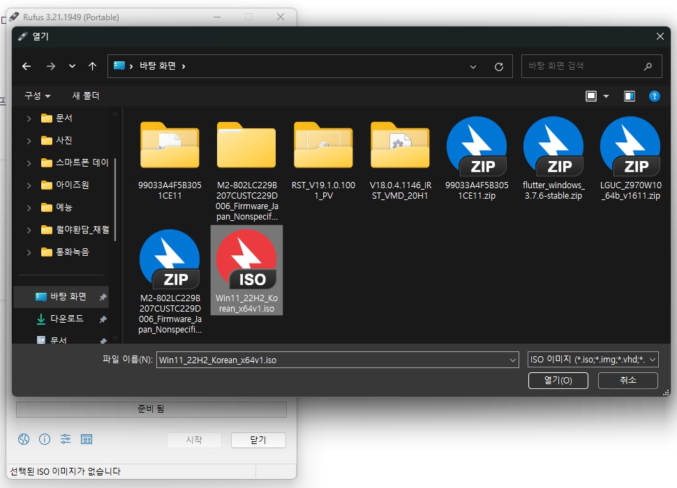This screenshot has width=677, height=488.
Task: Click the sidebar vertical scrollbar
Action: click(x=115, y=198)
